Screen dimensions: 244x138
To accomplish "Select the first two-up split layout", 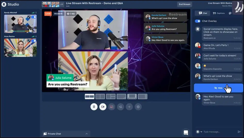I will (x=89, y=97).
